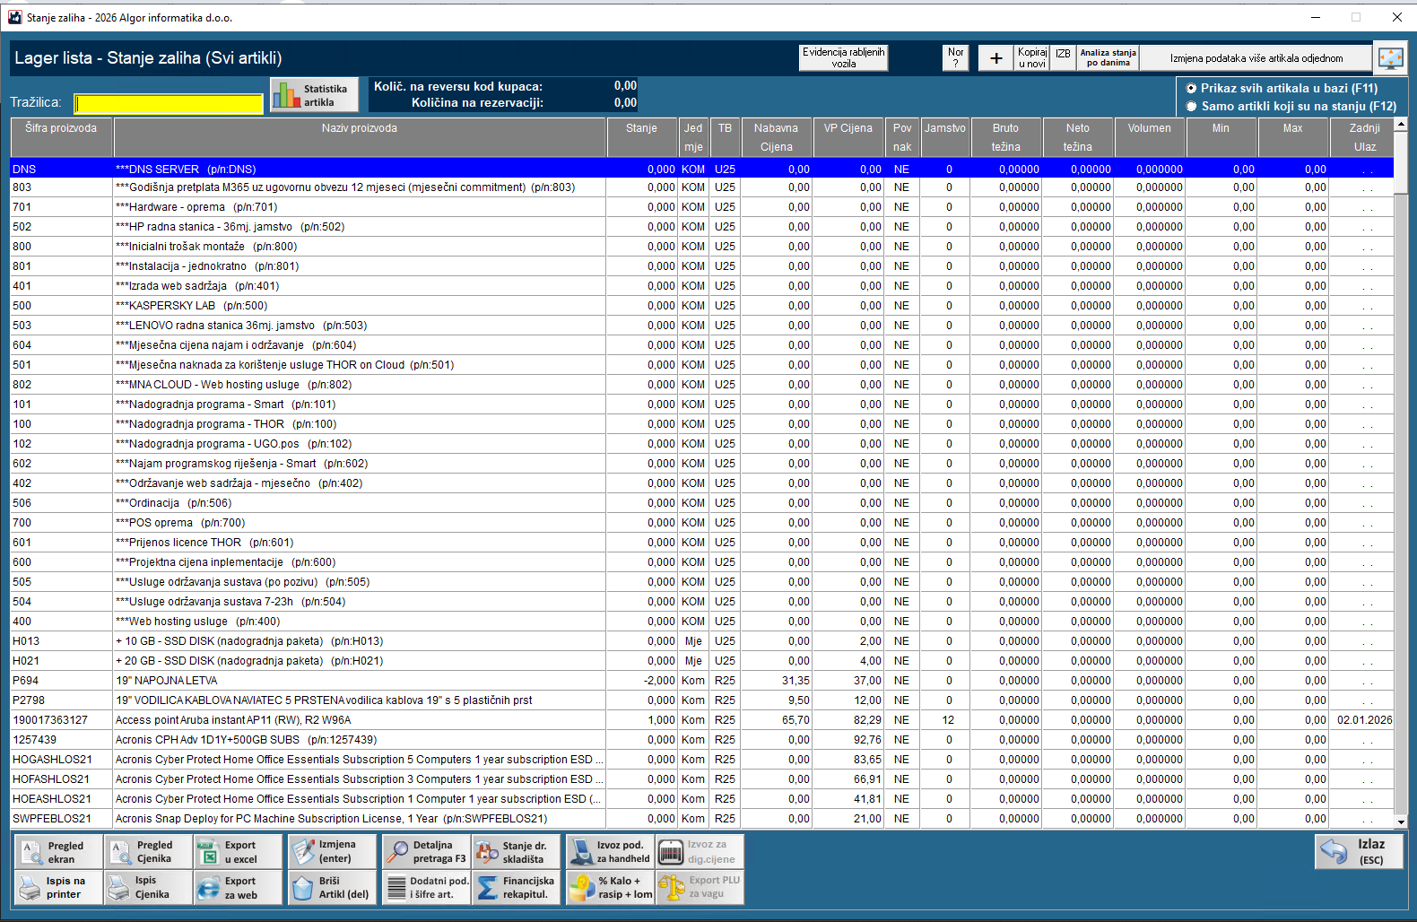The height and width of the screenshot is (922, 1417).
Task: Click Nabavna Cijena column header
Action: click(776, 137)
